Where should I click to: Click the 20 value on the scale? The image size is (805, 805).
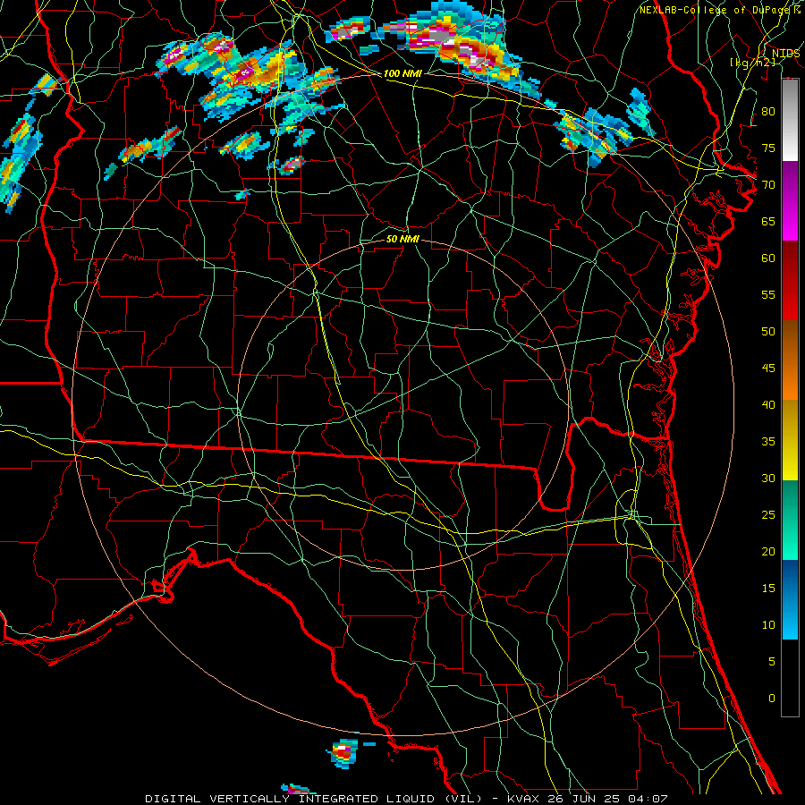click(768, 551)
